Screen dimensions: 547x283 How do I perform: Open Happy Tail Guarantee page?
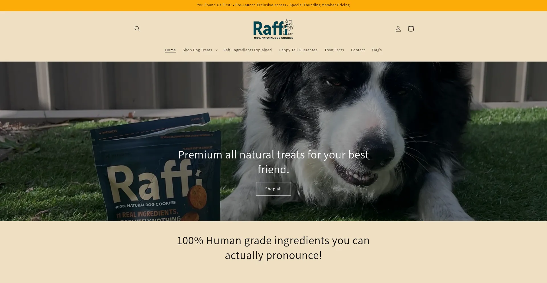[298, 50]
